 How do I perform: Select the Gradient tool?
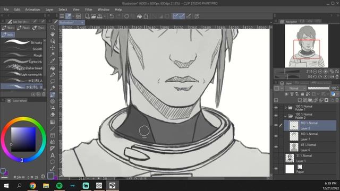pos(53,122)
